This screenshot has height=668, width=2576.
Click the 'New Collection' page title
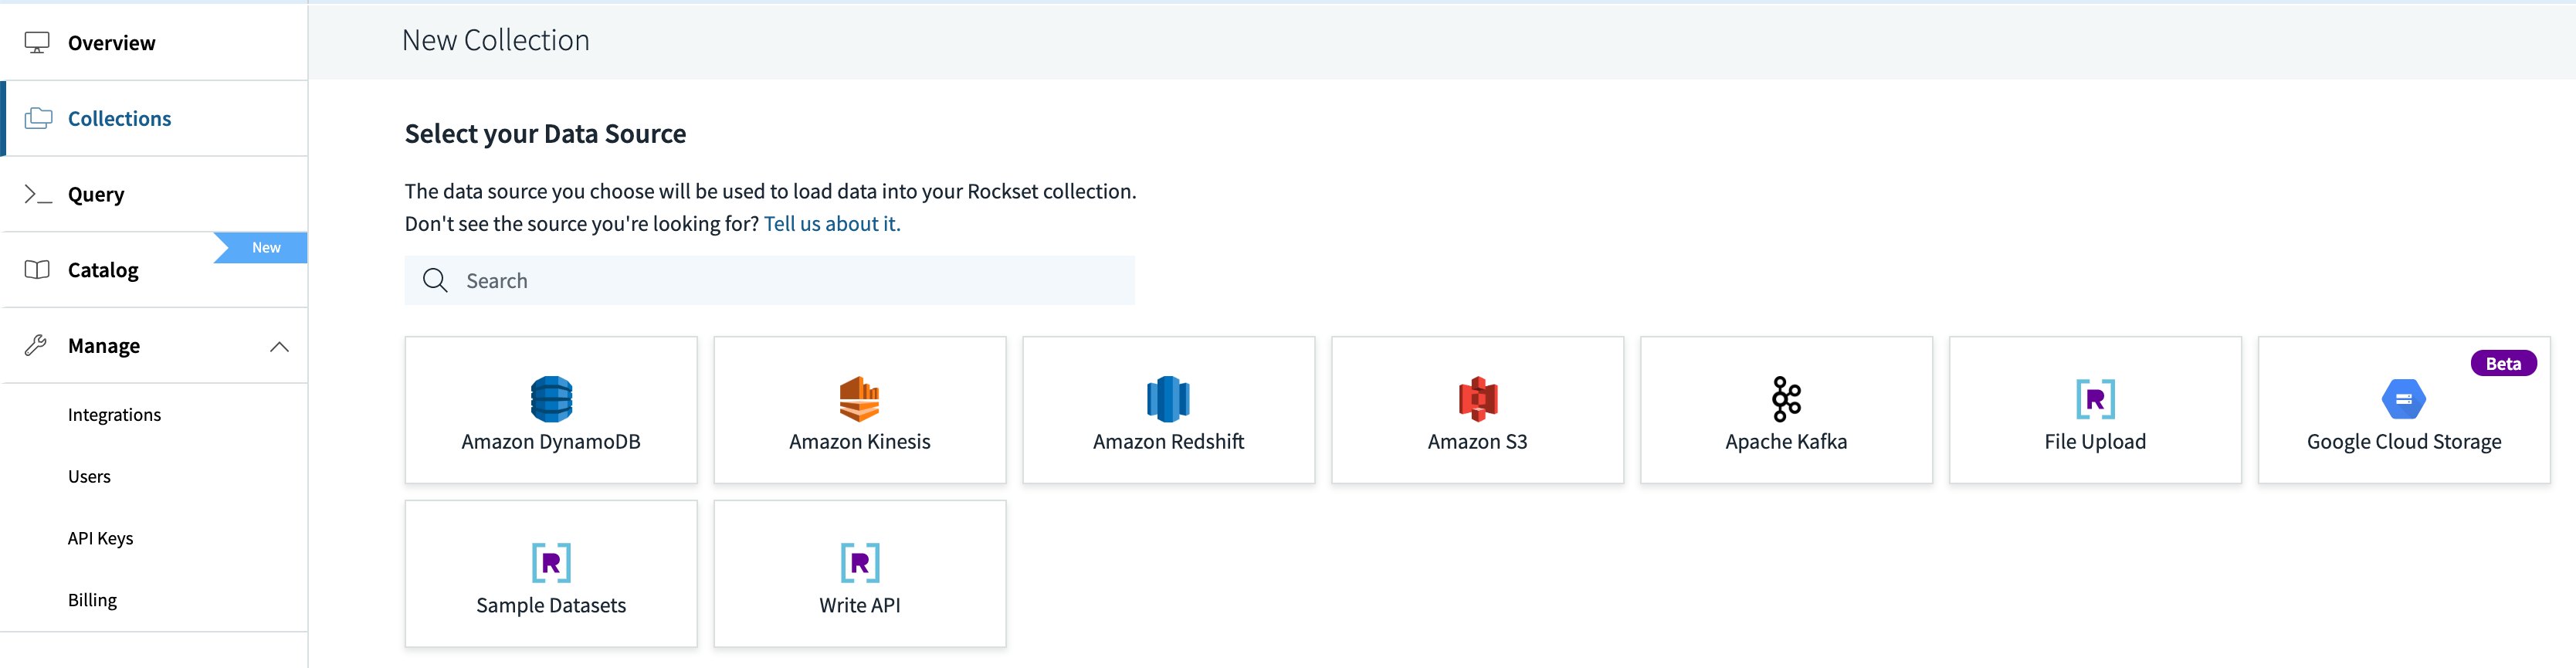click(x=495, y=40)
